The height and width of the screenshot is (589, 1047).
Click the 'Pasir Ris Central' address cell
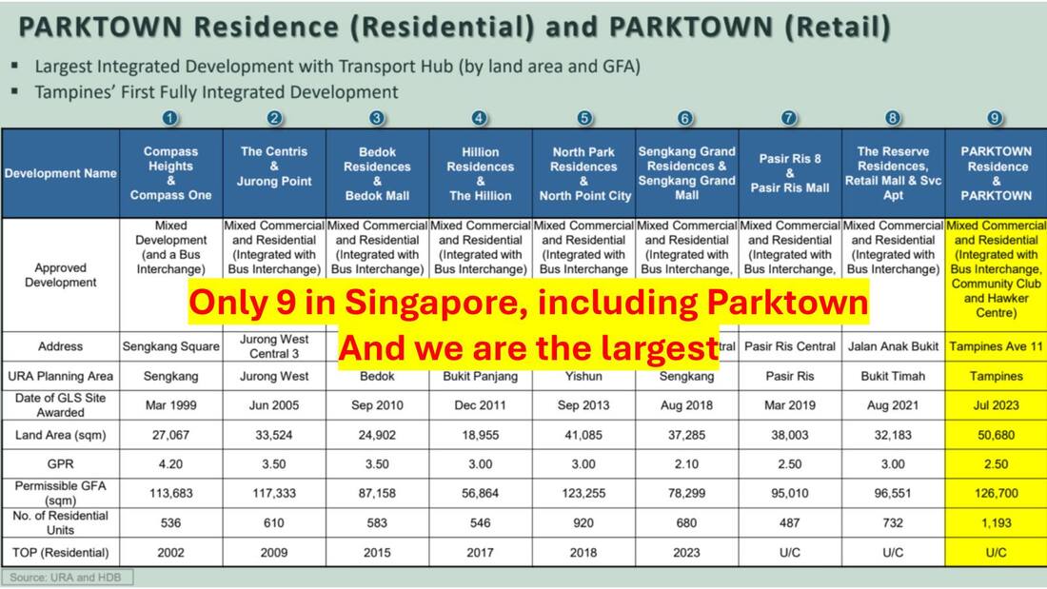pyautogui.click(x=790, y=346)
